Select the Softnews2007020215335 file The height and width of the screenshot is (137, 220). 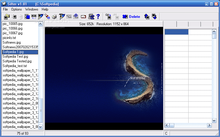pos(20,47)
